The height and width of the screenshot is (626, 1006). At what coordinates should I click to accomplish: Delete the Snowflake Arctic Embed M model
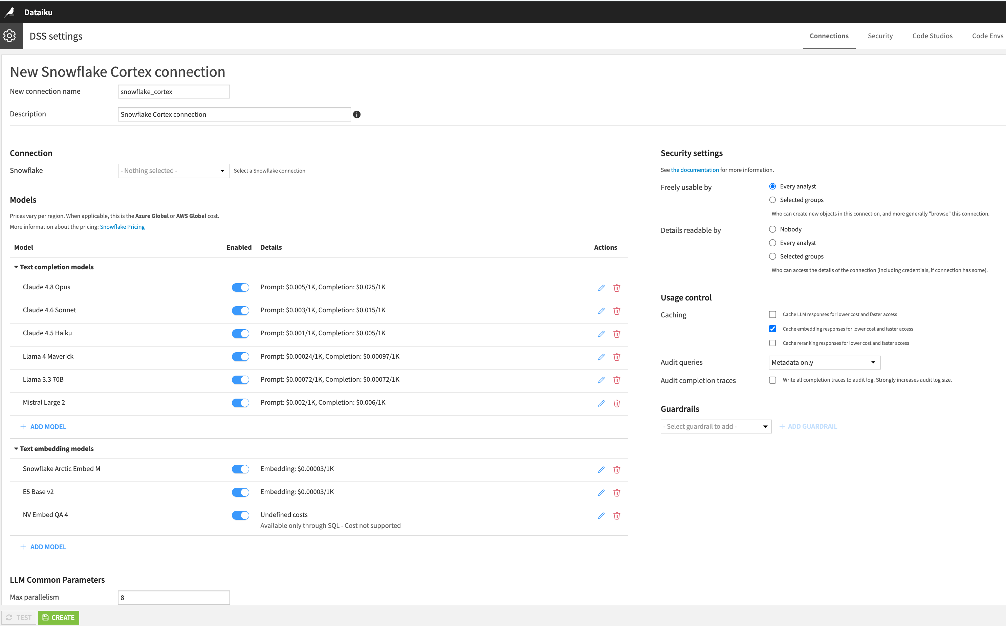[x=617, y=470]
